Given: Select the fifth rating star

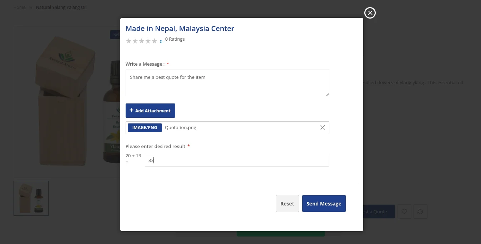Looking at the screenshot, I should pyautogui.click(x=154, y=41).
